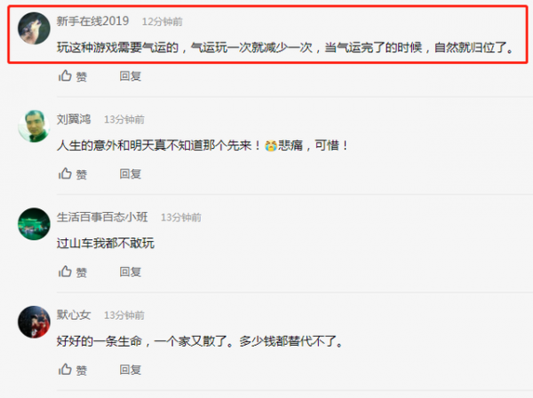The height and width of the screenshot is (398, 533).
Task: Open 刘翼鸿's profile avatar
Action: pyautogui.click(x=34, y=126)
